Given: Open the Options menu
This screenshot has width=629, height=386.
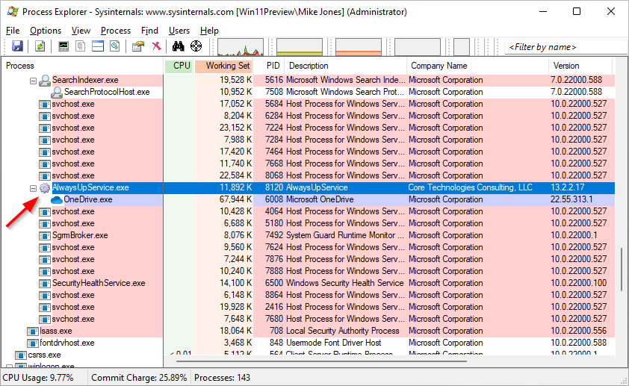Looking at the screenshot, I should click(46, 31).
